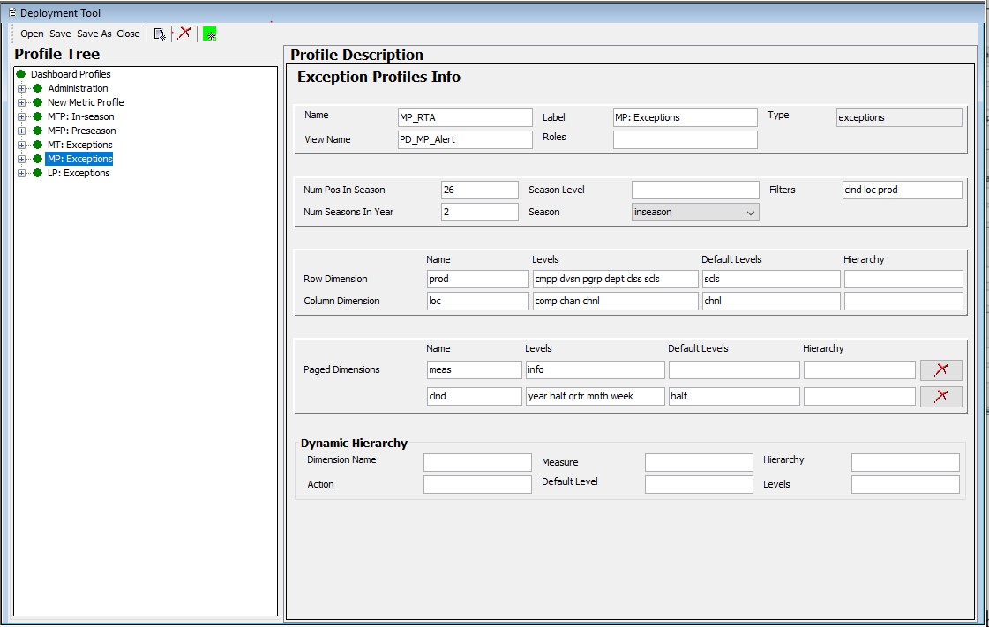Click Save As in the toolbar
The width and height of the screenshot is (989, 627).
pos(94,34)
